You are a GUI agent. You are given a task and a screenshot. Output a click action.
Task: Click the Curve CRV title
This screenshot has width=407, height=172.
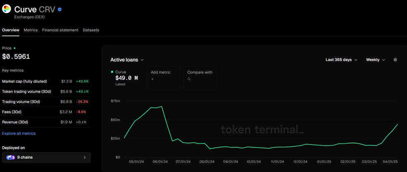pyautogui.click(x=34, y=10)
